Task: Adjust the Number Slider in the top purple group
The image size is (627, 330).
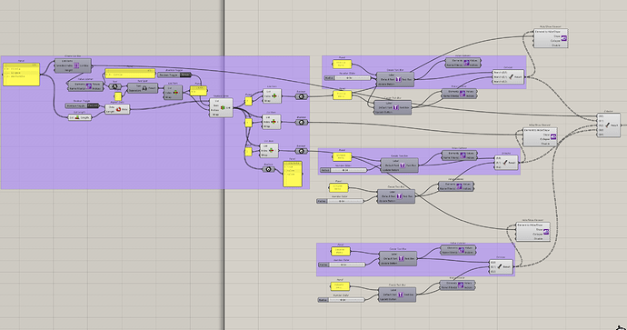Action: 347,78
